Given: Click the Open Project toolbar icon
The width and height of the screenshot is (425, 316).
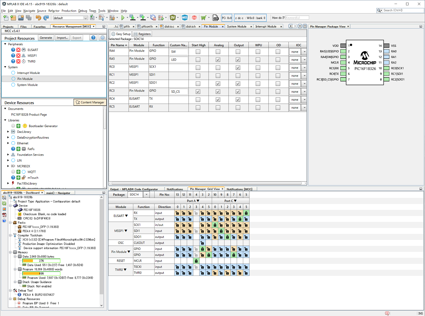Looking at the screenshot, I should [x=21, y=18].
